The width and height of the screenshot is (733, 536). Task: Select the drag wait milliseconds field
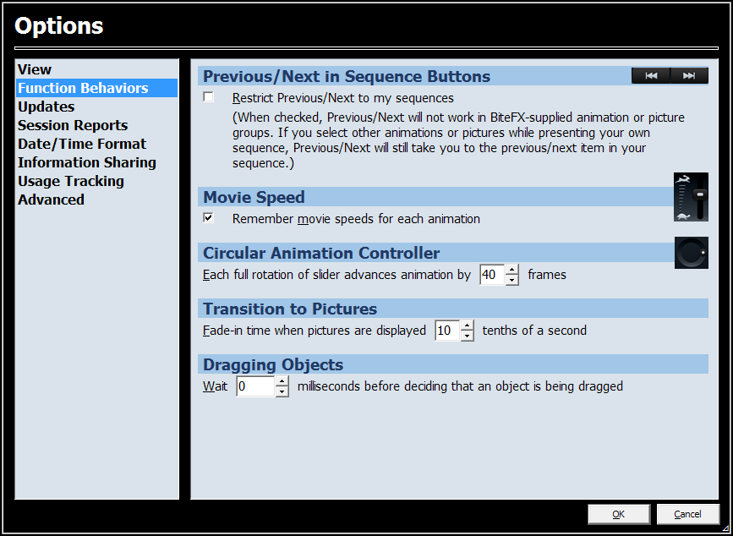click(x=256, y=386)
